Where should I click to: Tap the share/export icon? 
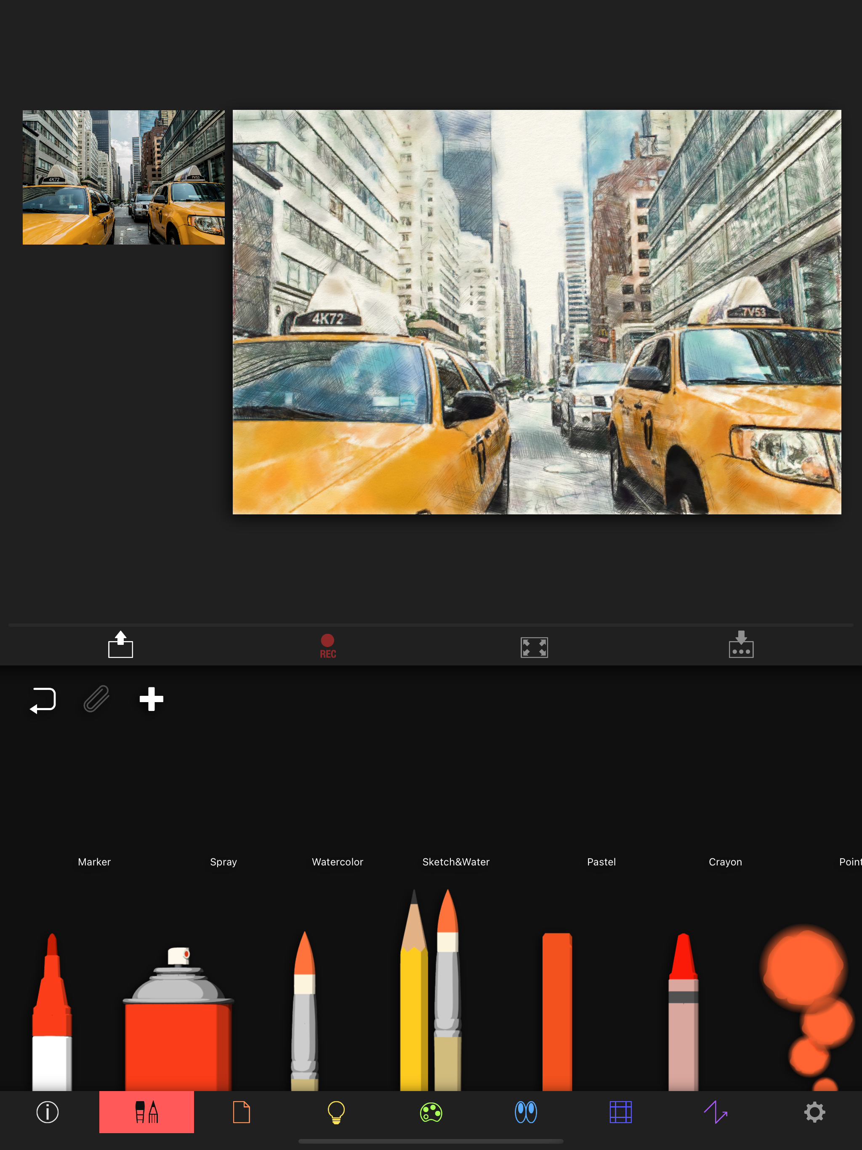coord(120,645)
